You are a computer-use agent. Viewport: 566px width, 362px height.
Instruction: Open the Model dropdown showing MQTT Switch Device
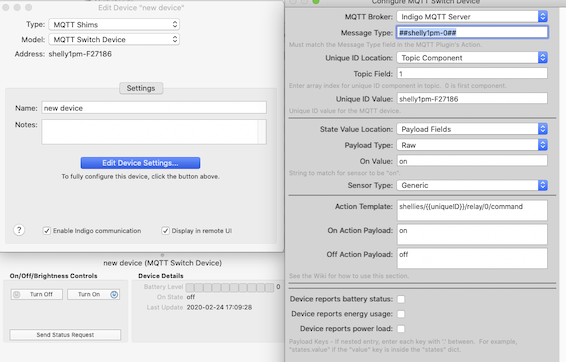114,39
